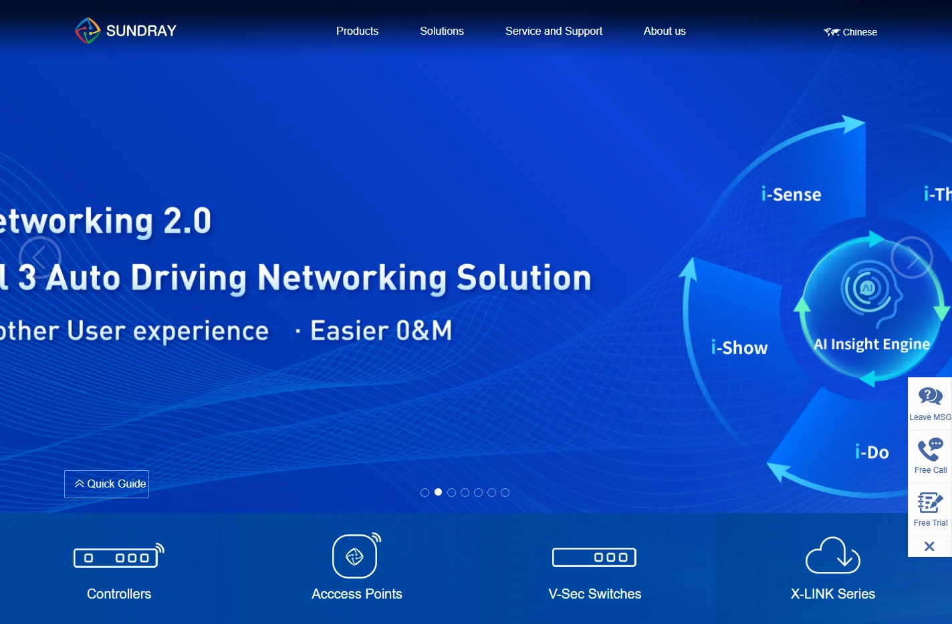Image resolution: width=952 pixels, height=624 pixels.
Task: Open the V-Sec Switches link
Action: click(x=595, y=594)
